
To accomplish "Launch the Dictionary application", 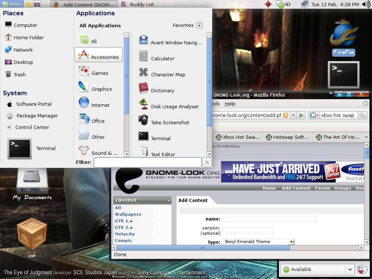I will pos(157,89).
